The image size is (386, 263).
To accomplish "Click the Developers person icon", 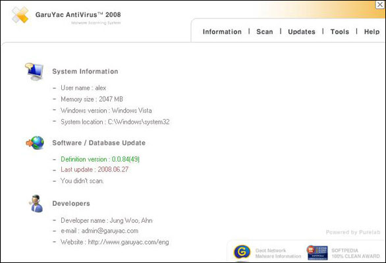I will click(37, 204).
